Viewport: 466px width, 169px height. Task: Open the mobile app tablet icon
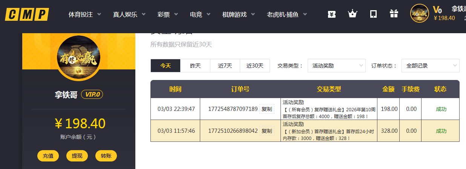point(373,14)
